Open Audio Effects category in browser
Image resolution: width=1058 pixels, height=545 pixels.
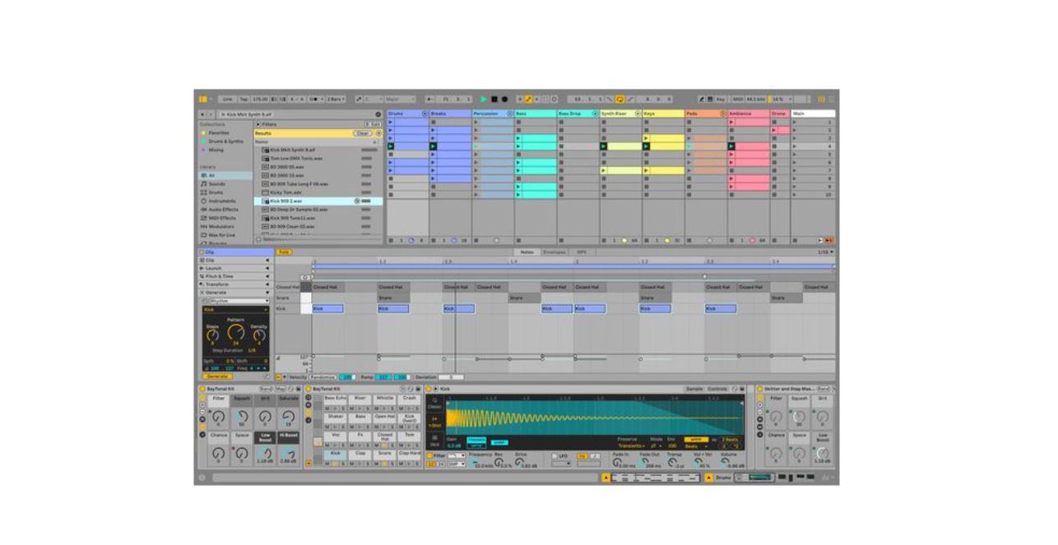point(224,209)
